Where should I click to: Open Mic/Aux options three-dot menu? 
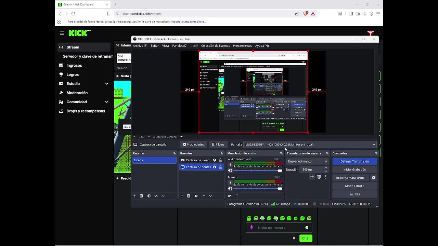click(x=230, y=182)
